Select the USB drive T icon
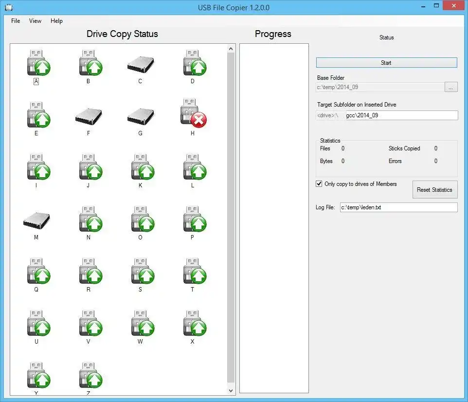This screenshot has height=402, width=468. pos(195,271)
